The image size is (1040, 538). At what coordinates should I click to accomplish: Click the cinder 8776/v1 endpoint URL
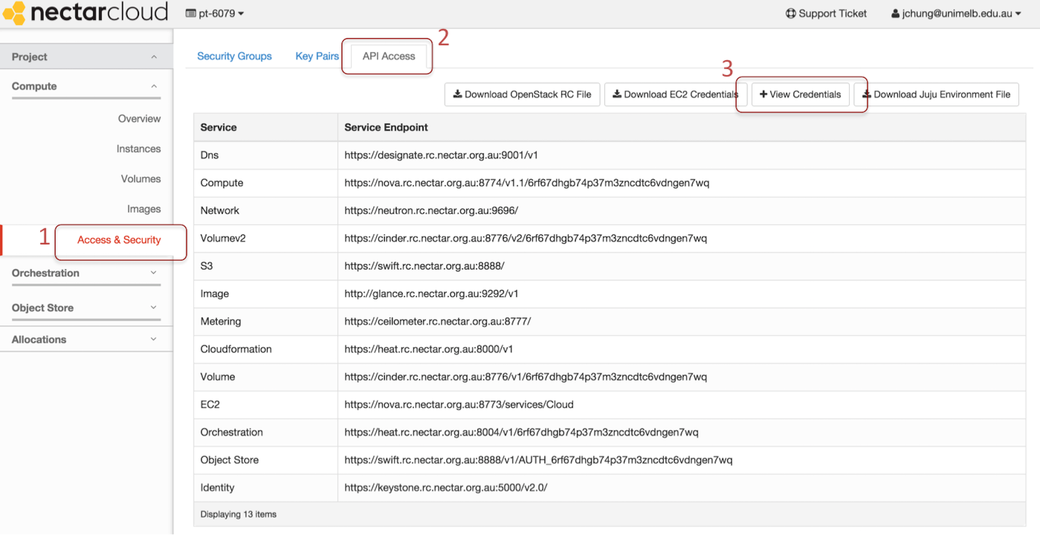(525, 377)
